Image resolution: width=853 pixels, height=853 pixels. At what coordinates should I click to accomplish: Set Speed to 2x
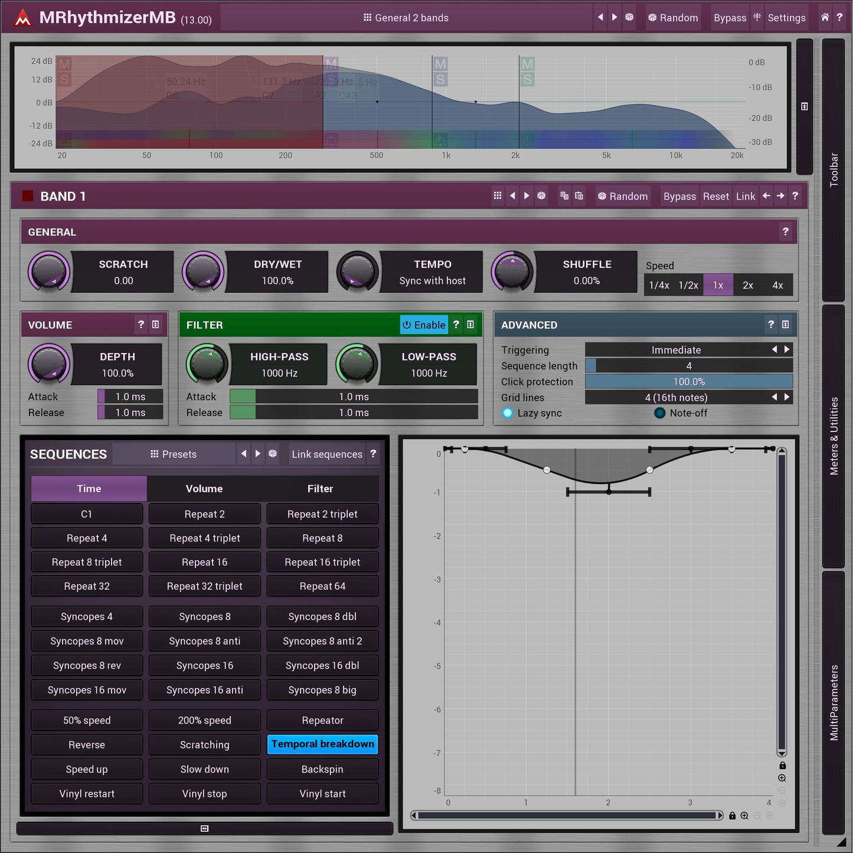tap(748, 285)
